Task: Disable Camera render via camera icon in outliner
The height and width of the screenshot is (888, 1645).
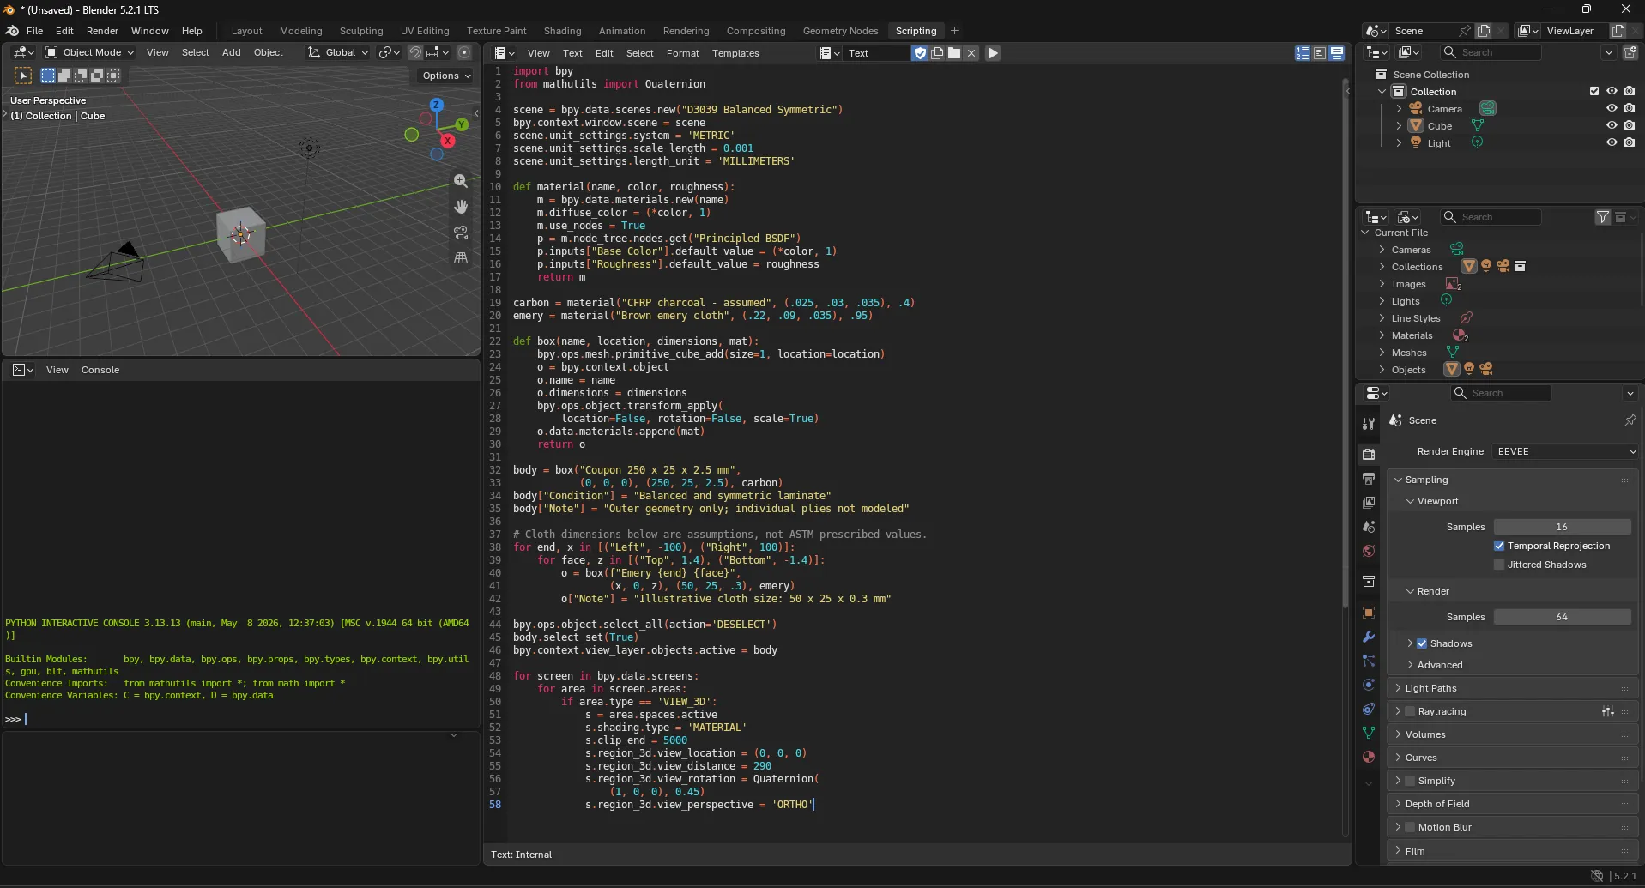Action: (x=1629, y=108)
